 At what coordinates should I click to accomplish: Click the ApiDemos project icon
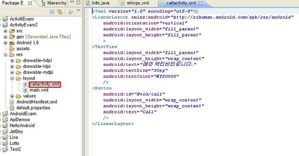[5, 120]
